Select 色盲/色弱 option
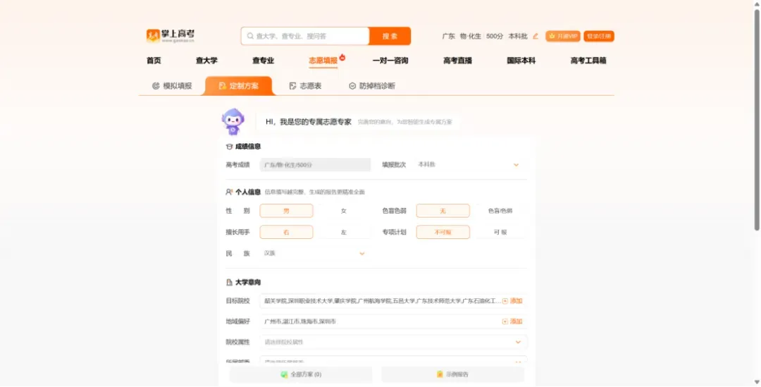Image resolution: width=761 pixels, height=387 pixels. click(500, 211)
